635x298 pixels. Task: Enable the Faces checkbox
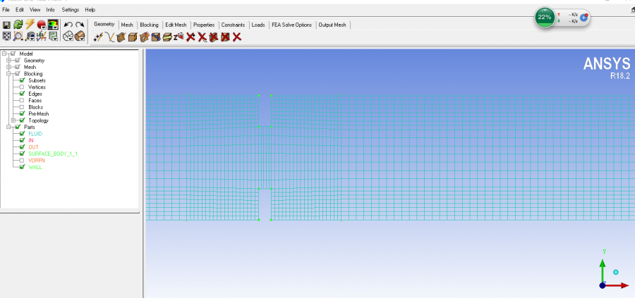tap(22, 100)
